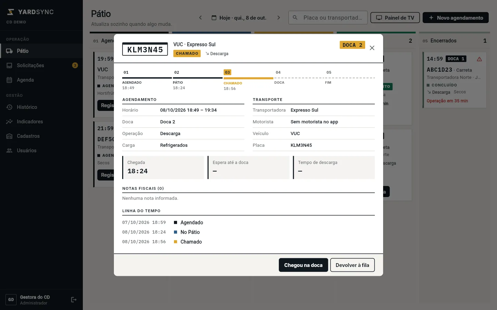Click the Placa ou transportadora search field
Screen dimensions: 497x310
328,18
